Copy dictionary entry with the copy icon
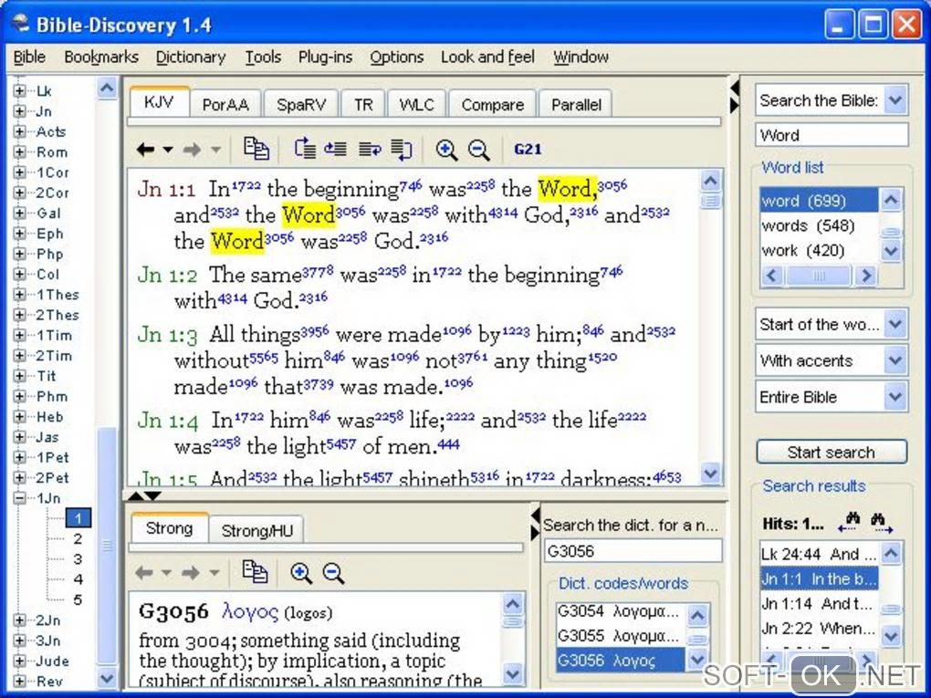The width and height of the screenshot is (931, 698). (256, 572)
